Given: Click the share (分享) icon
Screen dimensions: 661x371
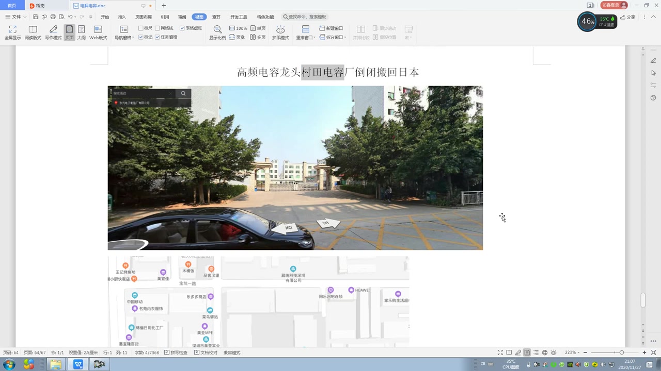Looking at the screenshot, I should click(628, 17).
